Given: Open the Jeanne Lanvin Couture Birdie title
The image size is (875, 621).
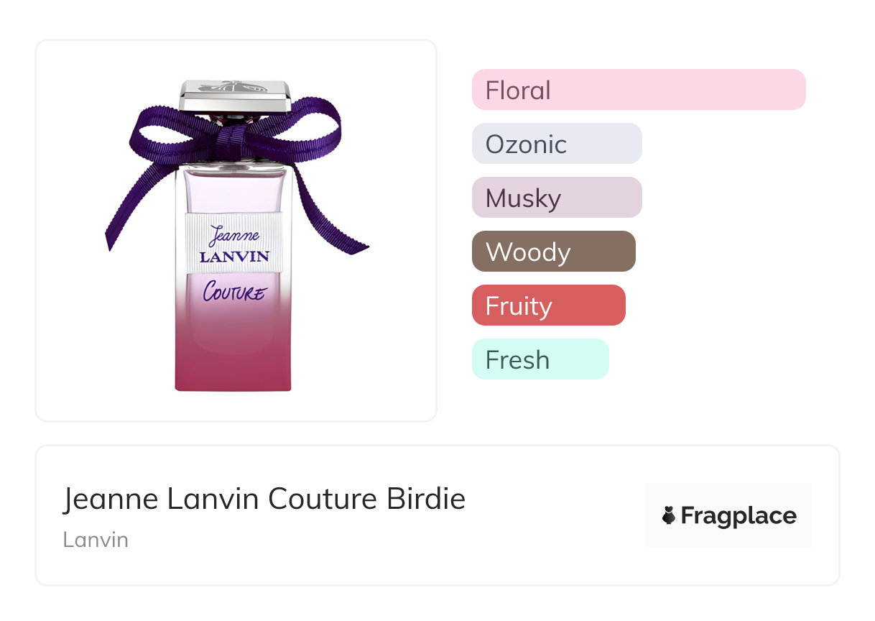Looking at the screenshot, I should click(x=264, y=499).
